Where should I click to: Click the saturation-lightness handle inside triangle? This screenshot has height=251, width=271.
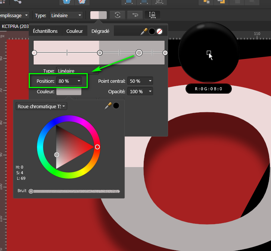57,155
